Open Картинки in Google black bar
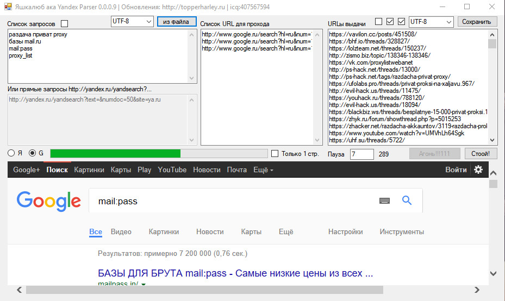Viewport: 505px width, 301px height. (x=89, y=170)
